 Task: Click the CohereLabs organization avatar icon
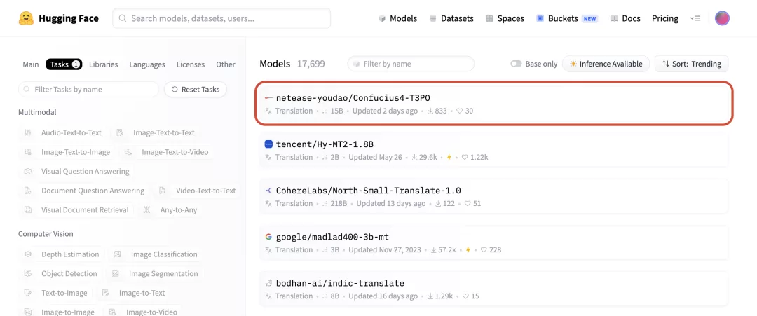pos(269,190)
